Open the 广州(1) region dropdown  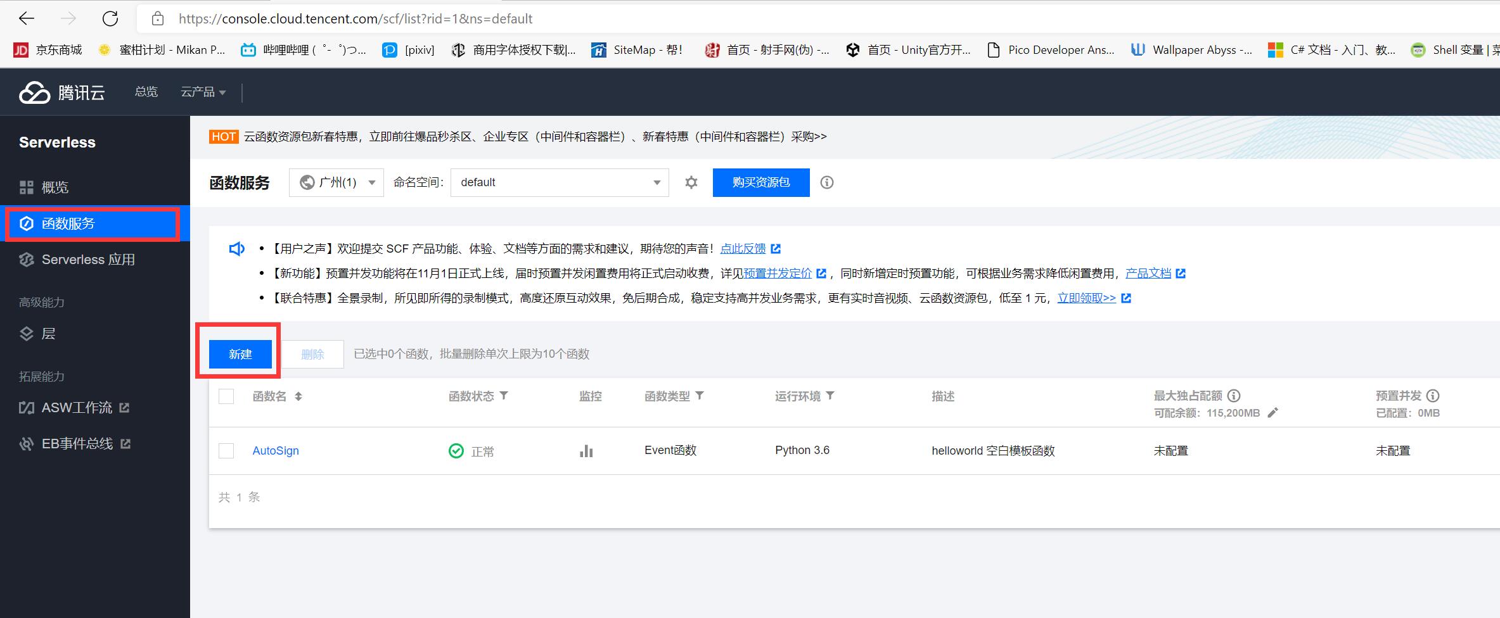[x=337, y=182]
